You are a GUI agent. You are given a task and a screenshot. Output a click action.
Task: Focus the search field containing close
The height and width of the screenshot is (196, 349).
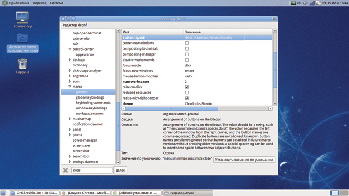click(92, 170)
